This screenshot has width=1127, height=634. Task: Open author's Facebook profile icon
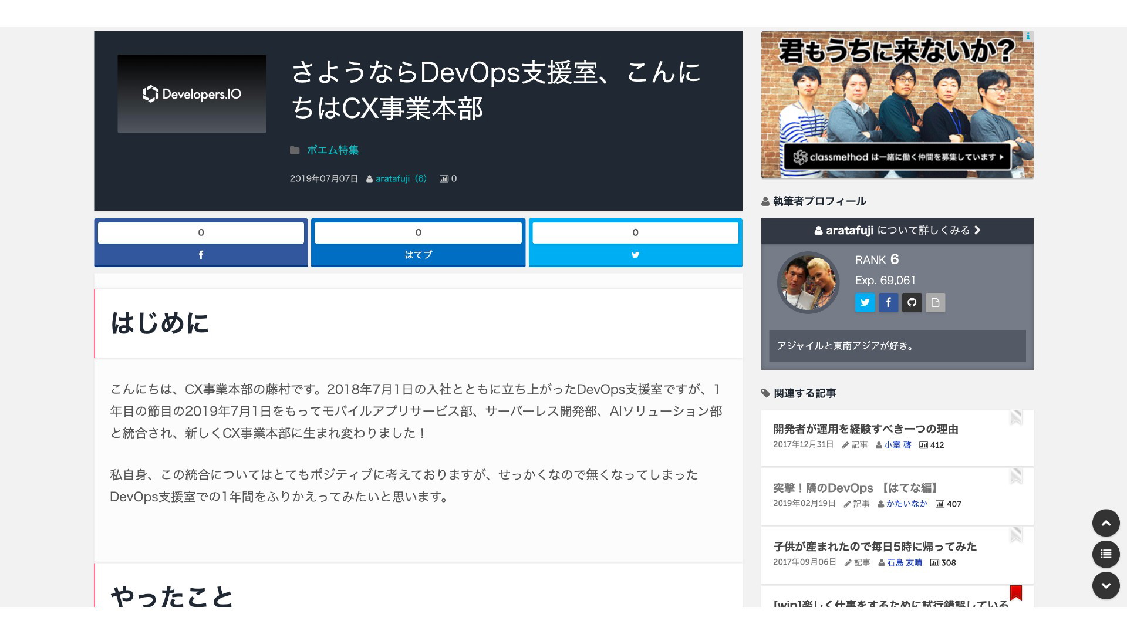click(x=888, y=302)
